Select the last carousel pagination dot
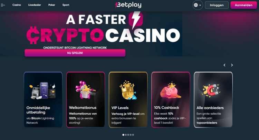This screenshot has width=259, height=140. coord(133,135)
